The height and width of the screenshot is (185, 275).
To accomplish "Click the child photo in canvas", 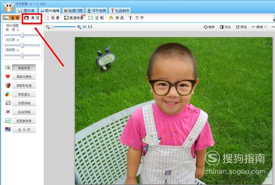I will (174, 111).
